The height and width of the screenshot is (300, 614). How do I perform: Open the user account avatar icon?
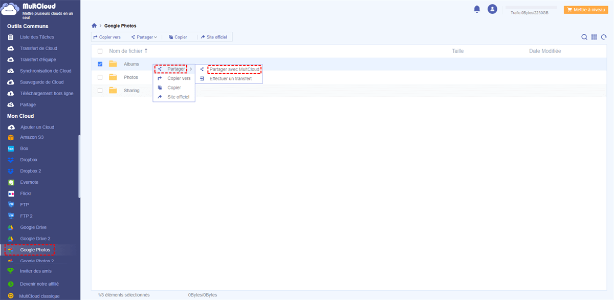coord(492,9)
